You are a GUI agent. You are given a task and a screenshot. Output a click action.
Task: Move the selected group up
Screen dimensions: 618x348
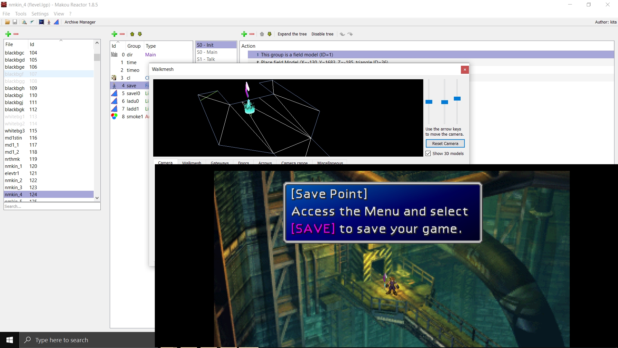tap(132, 34)
